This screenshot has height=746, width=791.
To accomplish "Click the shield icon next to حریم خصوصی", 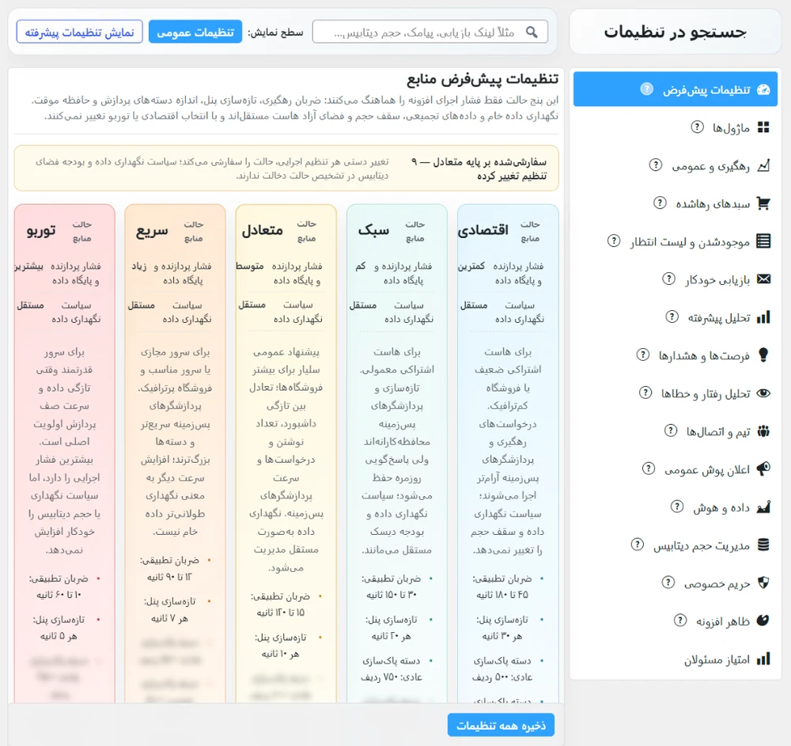I will (763, 583).
